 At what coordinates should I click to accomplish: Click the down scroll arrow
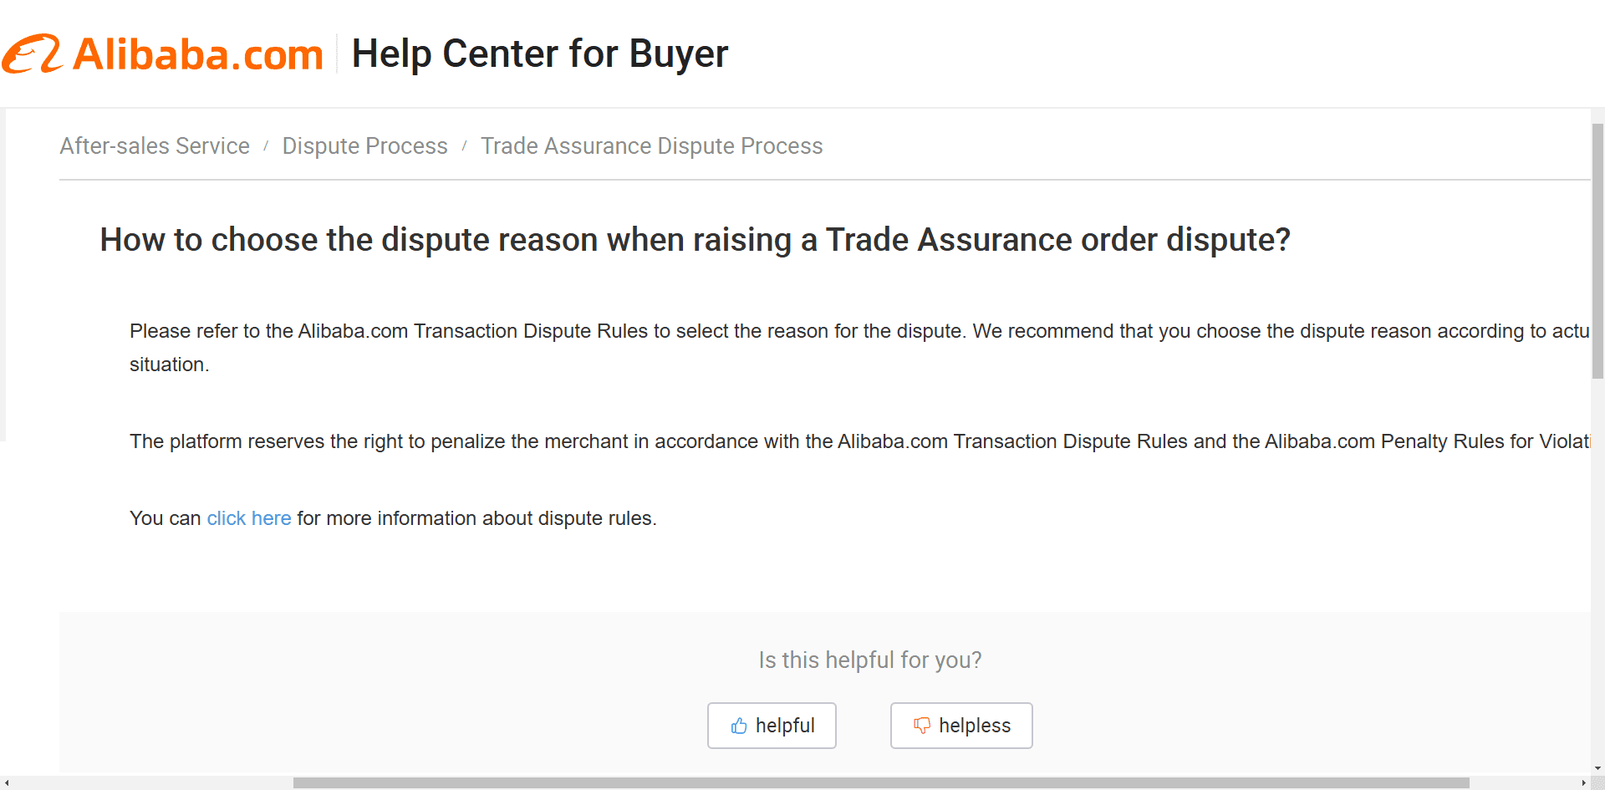tap(1597, 768)
